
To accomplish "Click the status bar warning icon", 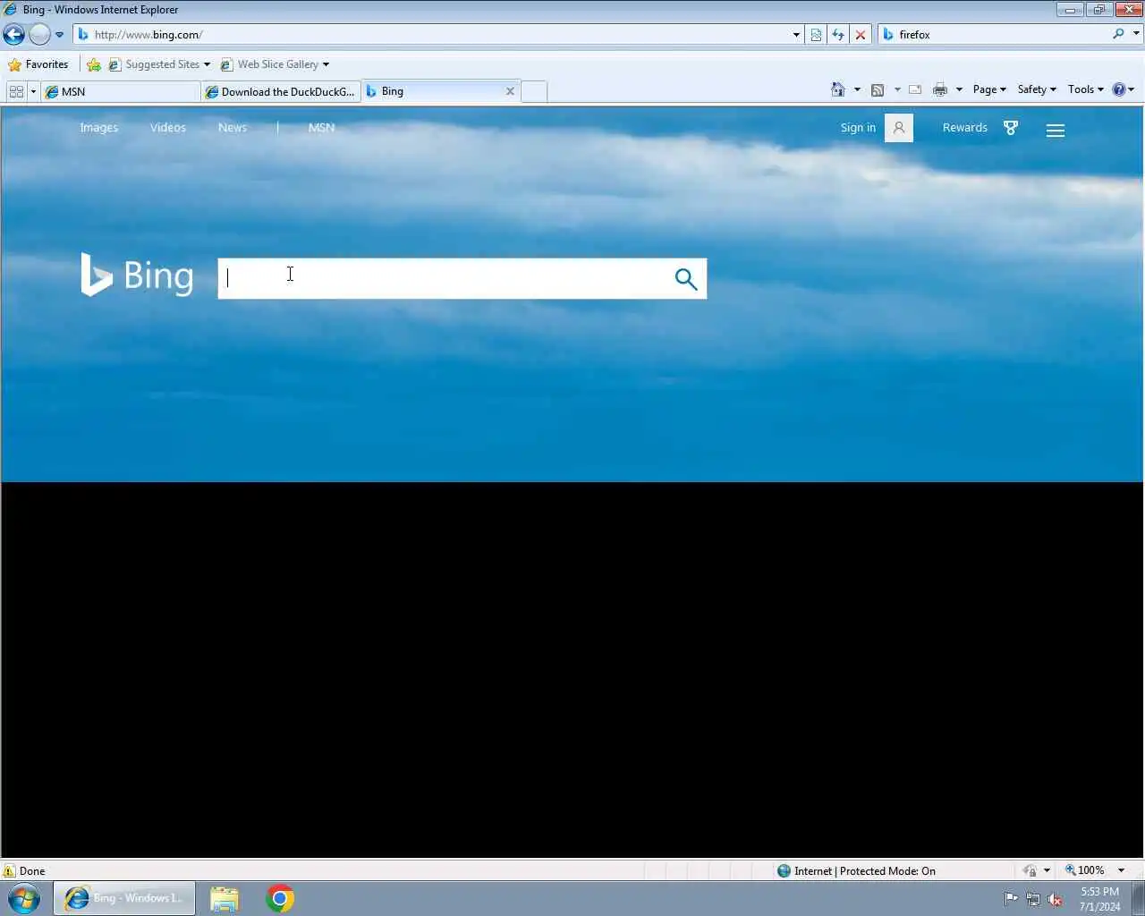I will tap(10, 870).
